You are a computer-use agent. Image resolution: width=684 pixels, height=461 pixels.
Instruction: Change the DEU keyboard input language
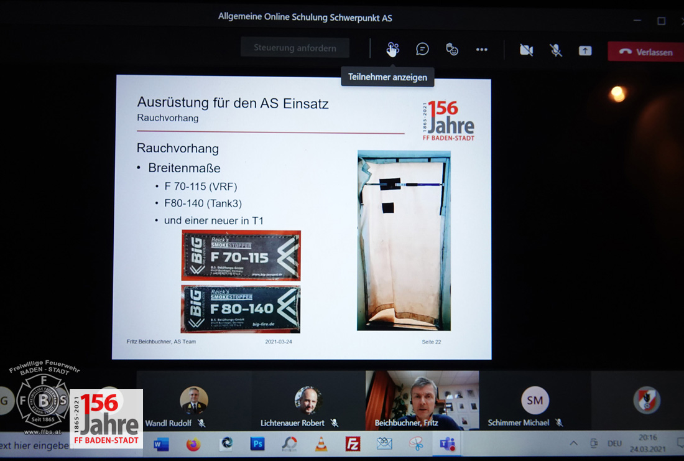coord(614,444)
